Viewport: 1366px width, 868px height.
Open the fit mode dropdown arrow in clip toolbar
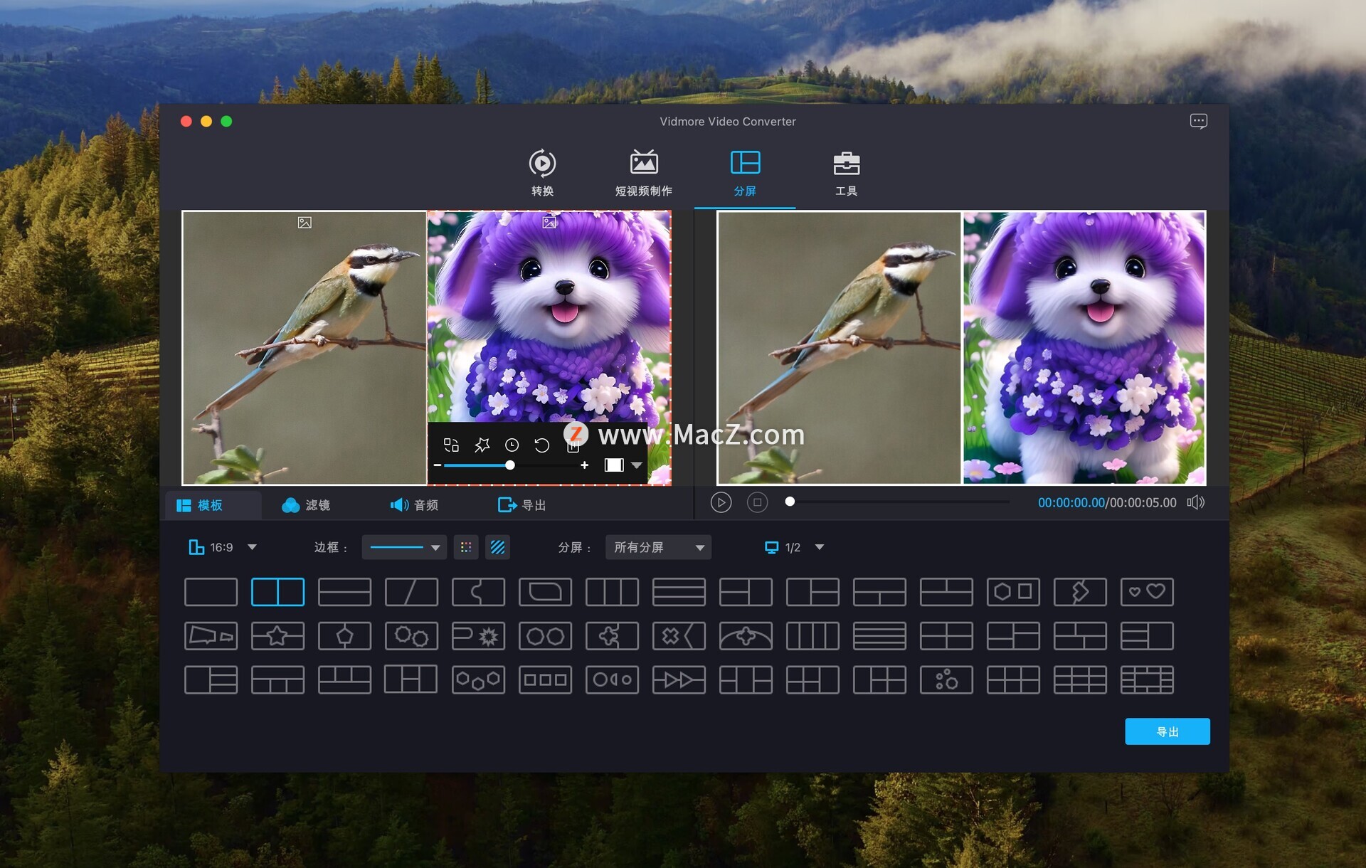(637, 465)
